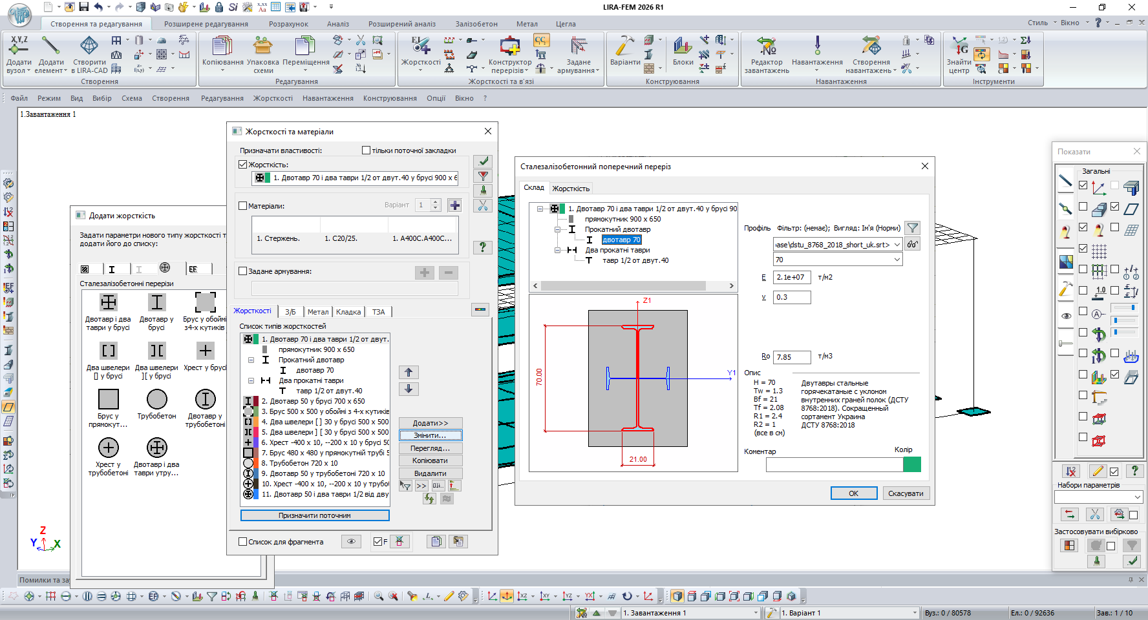This screenshot has width=1148, height=620.
Task: Switch to the Розрахунок ribbon tab
Action: click(x=288, y=24)
